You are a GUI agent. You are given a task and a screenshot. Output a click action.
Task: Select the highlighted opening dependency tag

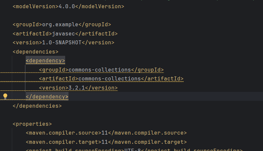[x=45, y=61]
